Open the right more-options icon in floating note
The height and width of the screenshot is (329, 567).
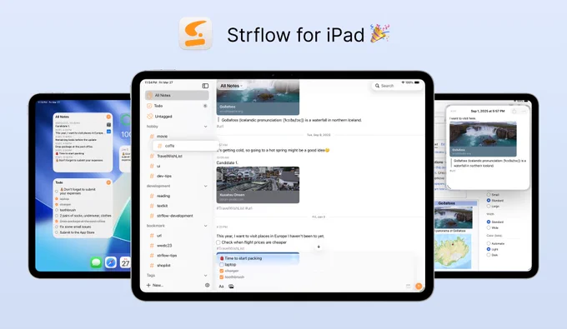[x=524, y=111]
